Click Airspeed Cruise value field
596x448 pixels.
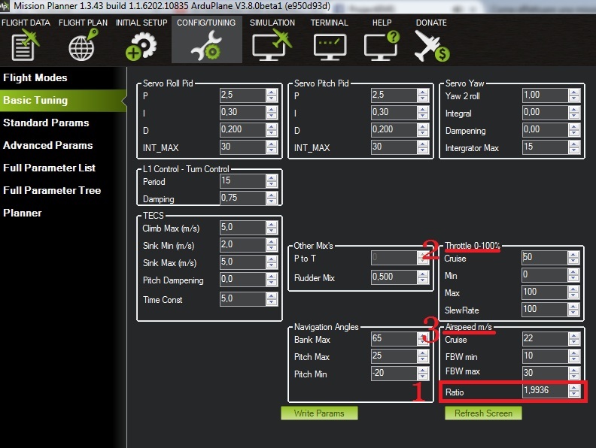pyautogui.click(x=545, y=338)
